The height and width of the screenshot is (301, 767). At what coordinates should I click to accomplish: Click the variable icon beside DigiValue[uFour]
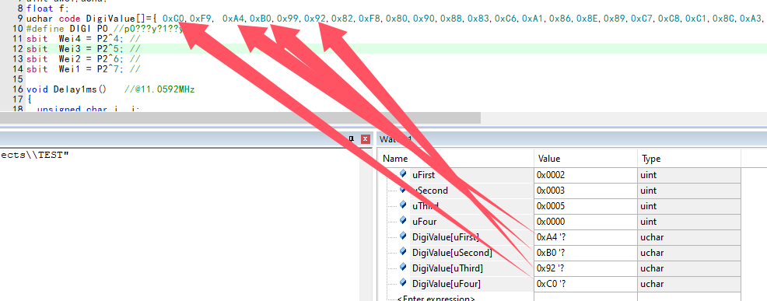pos(403,283)
